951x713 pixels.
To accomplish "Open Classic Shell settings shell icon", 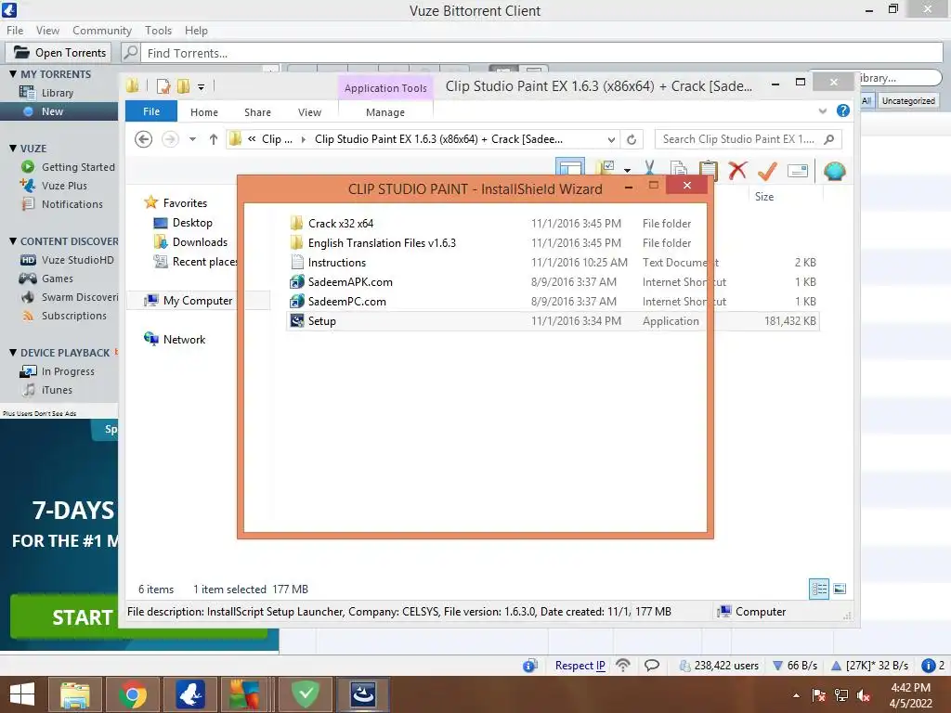I will (835, 171).
